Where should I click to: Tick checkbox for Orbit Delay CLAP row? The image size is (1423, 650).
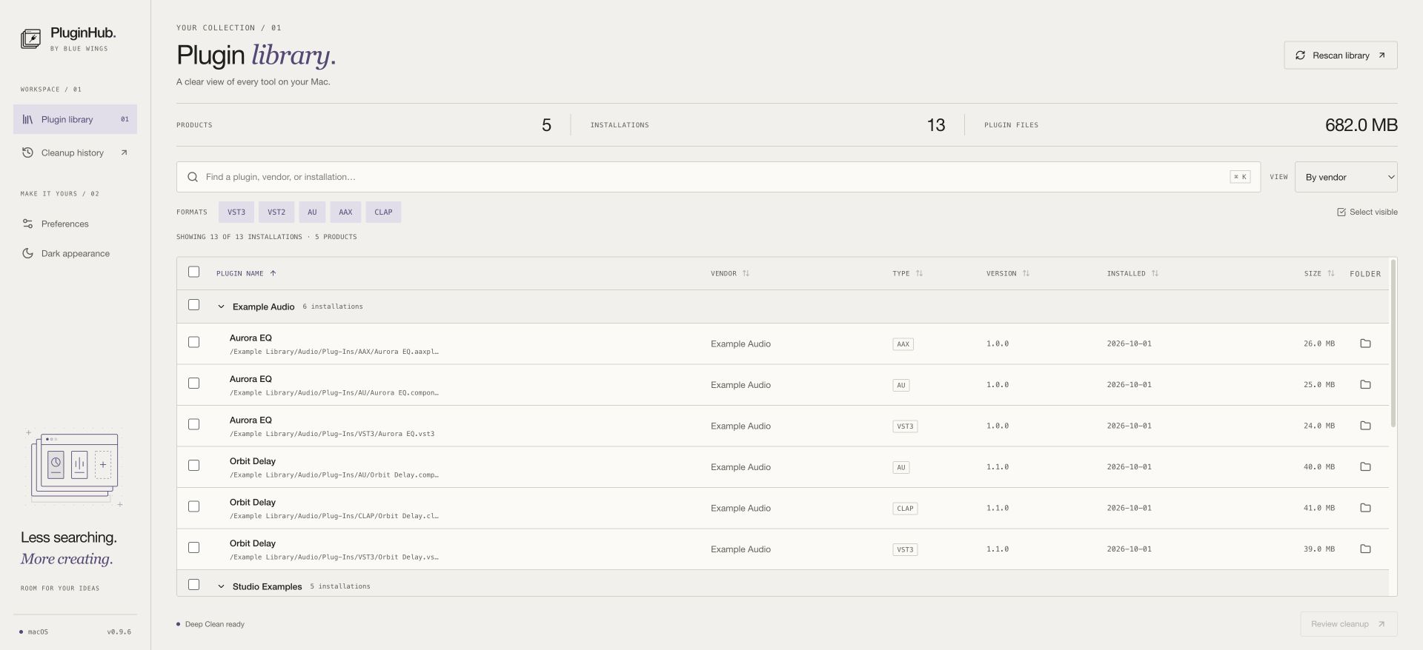(x=193, y=506)
